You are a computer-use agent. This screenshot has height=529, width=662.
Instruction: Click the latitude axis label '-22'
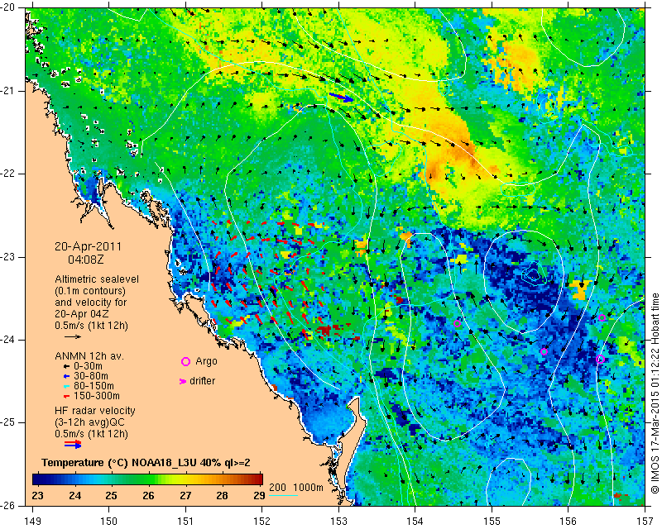tap(8, 174)
